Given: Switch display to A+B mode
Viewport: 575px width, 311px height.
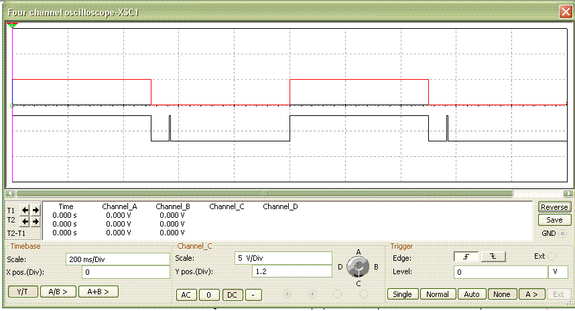Looking at the screenshot, I should click(99, 292).
